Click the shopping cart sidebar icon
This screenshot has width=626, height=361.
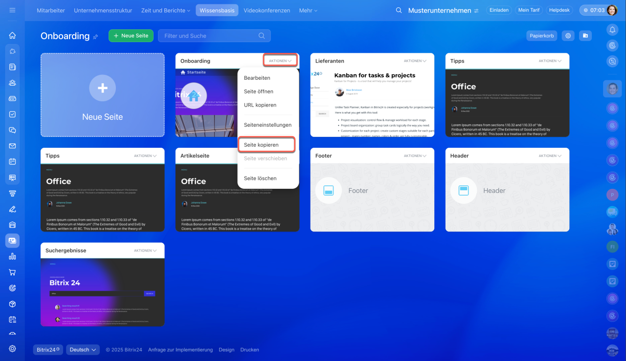point(12,272)
